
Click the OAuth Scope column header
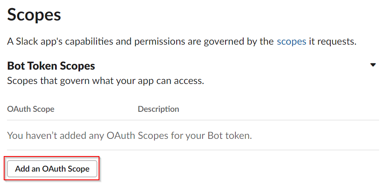pyautogui.click(x=31, y=109)
